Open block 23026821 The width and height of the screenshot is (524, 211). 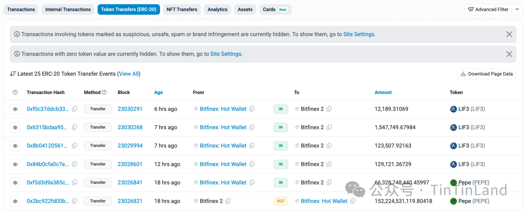pyautogui.click(x=130, y=201)
